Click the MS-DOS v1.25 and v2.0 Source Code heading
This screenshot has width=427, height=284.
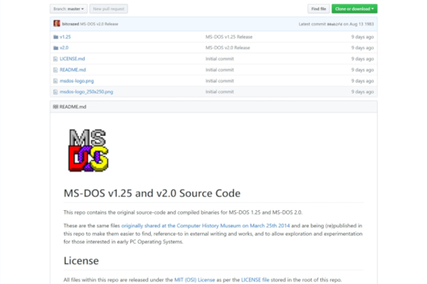(x=152, y=193)
